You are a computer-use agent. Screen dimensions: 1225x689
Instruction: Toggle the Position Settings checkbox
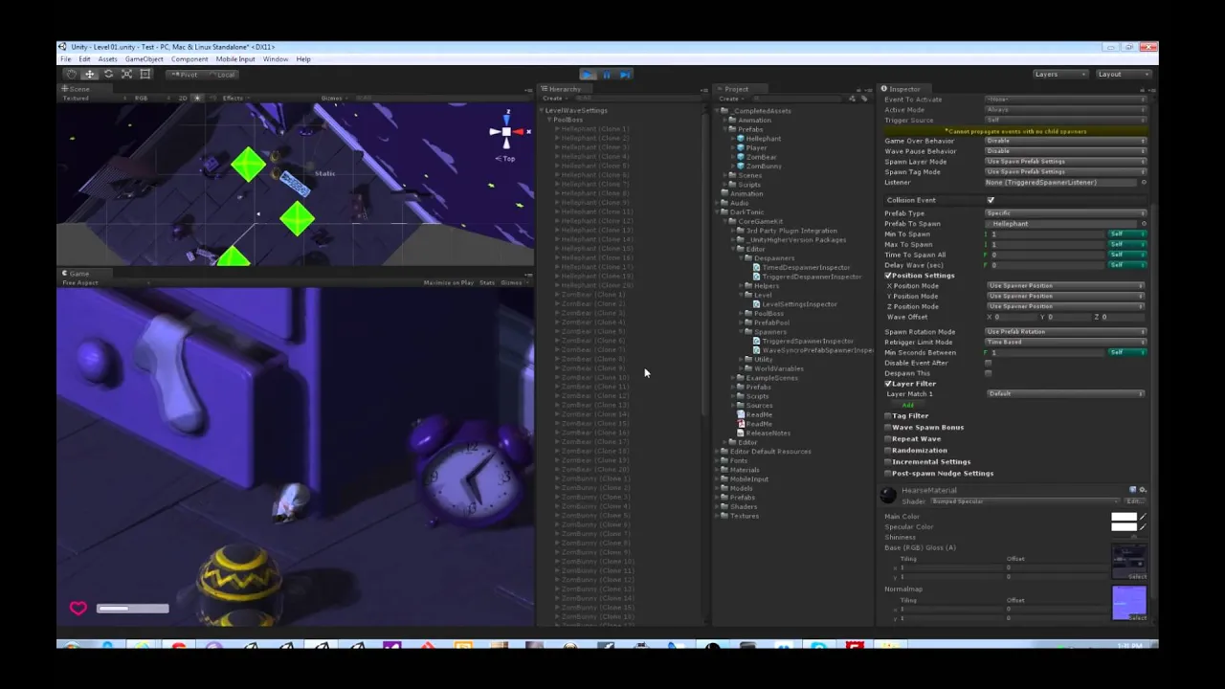click(888, 276)
